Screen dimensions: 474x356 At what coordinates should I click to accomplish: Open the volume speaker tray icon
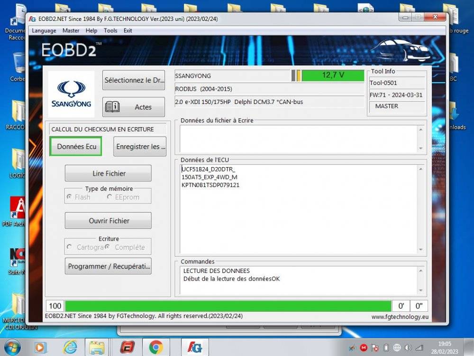click(407, 347)
